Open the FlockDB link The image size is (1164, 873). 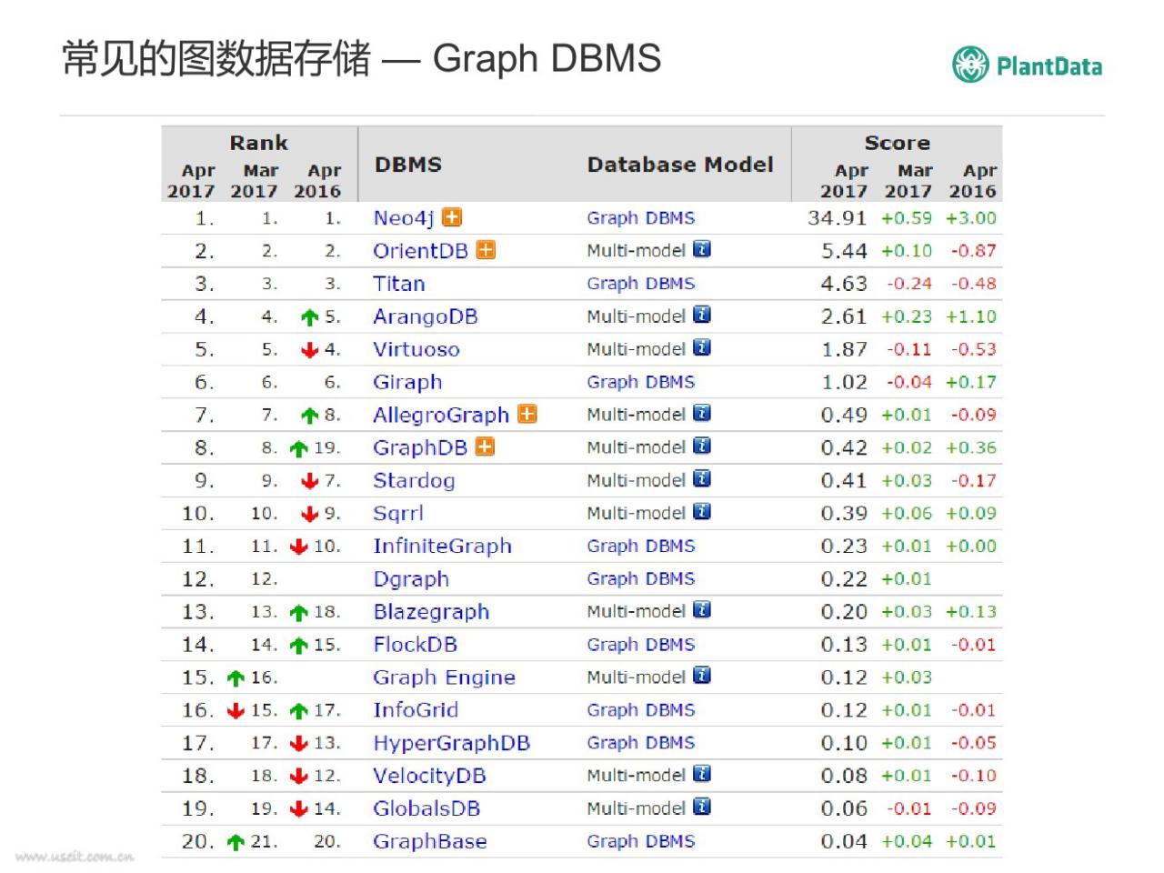[415, 645]
